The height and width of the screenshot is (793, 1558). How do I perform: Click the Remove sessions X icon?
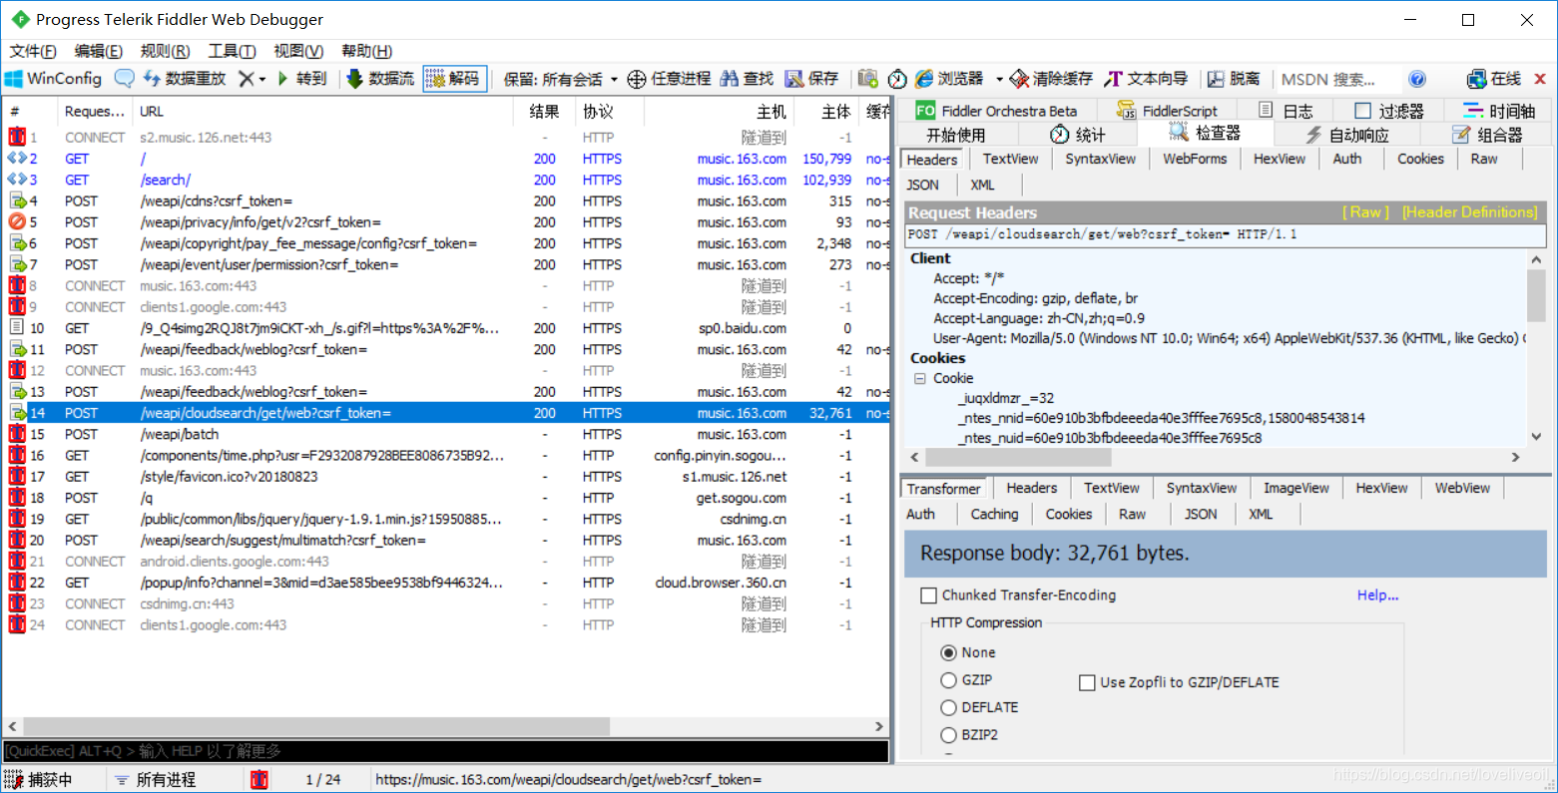tap(246, 79)
